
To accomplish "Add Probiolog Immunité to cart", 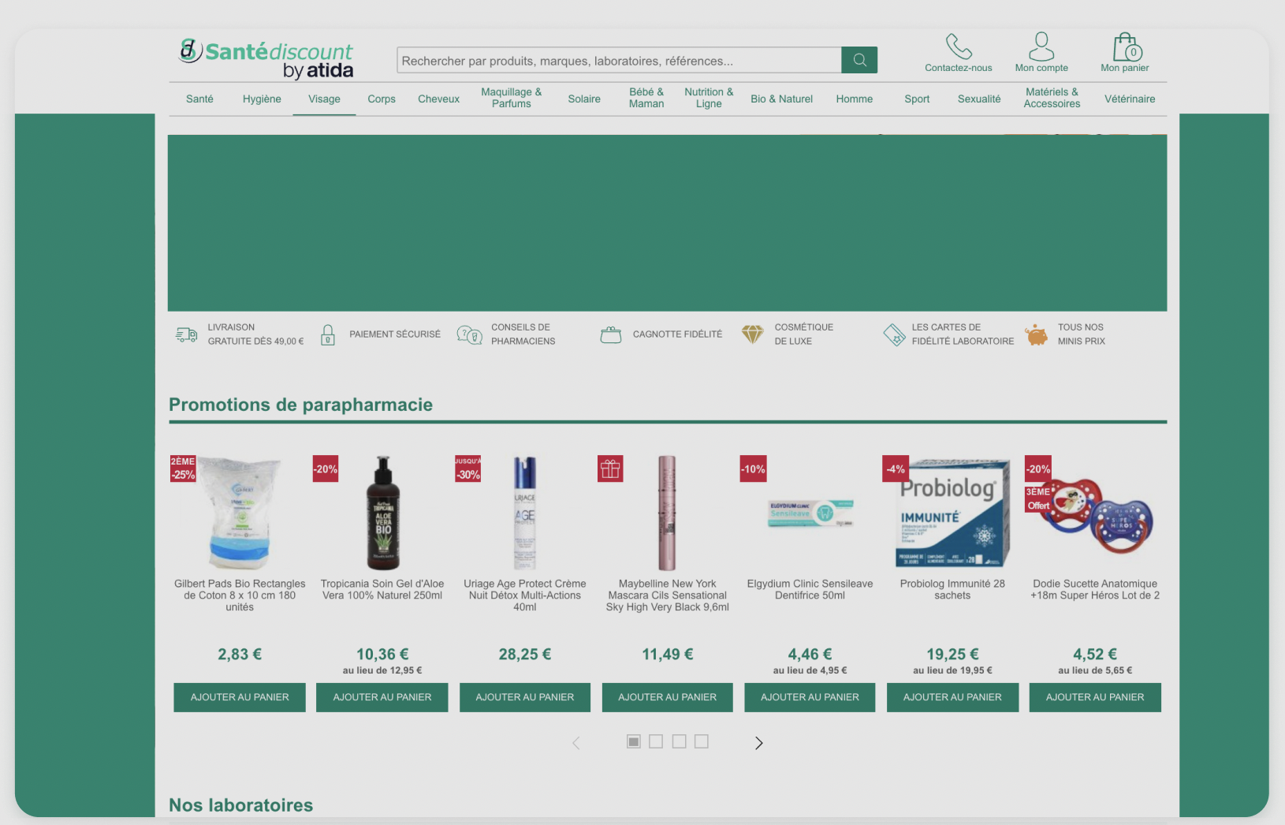I will 952,697.
